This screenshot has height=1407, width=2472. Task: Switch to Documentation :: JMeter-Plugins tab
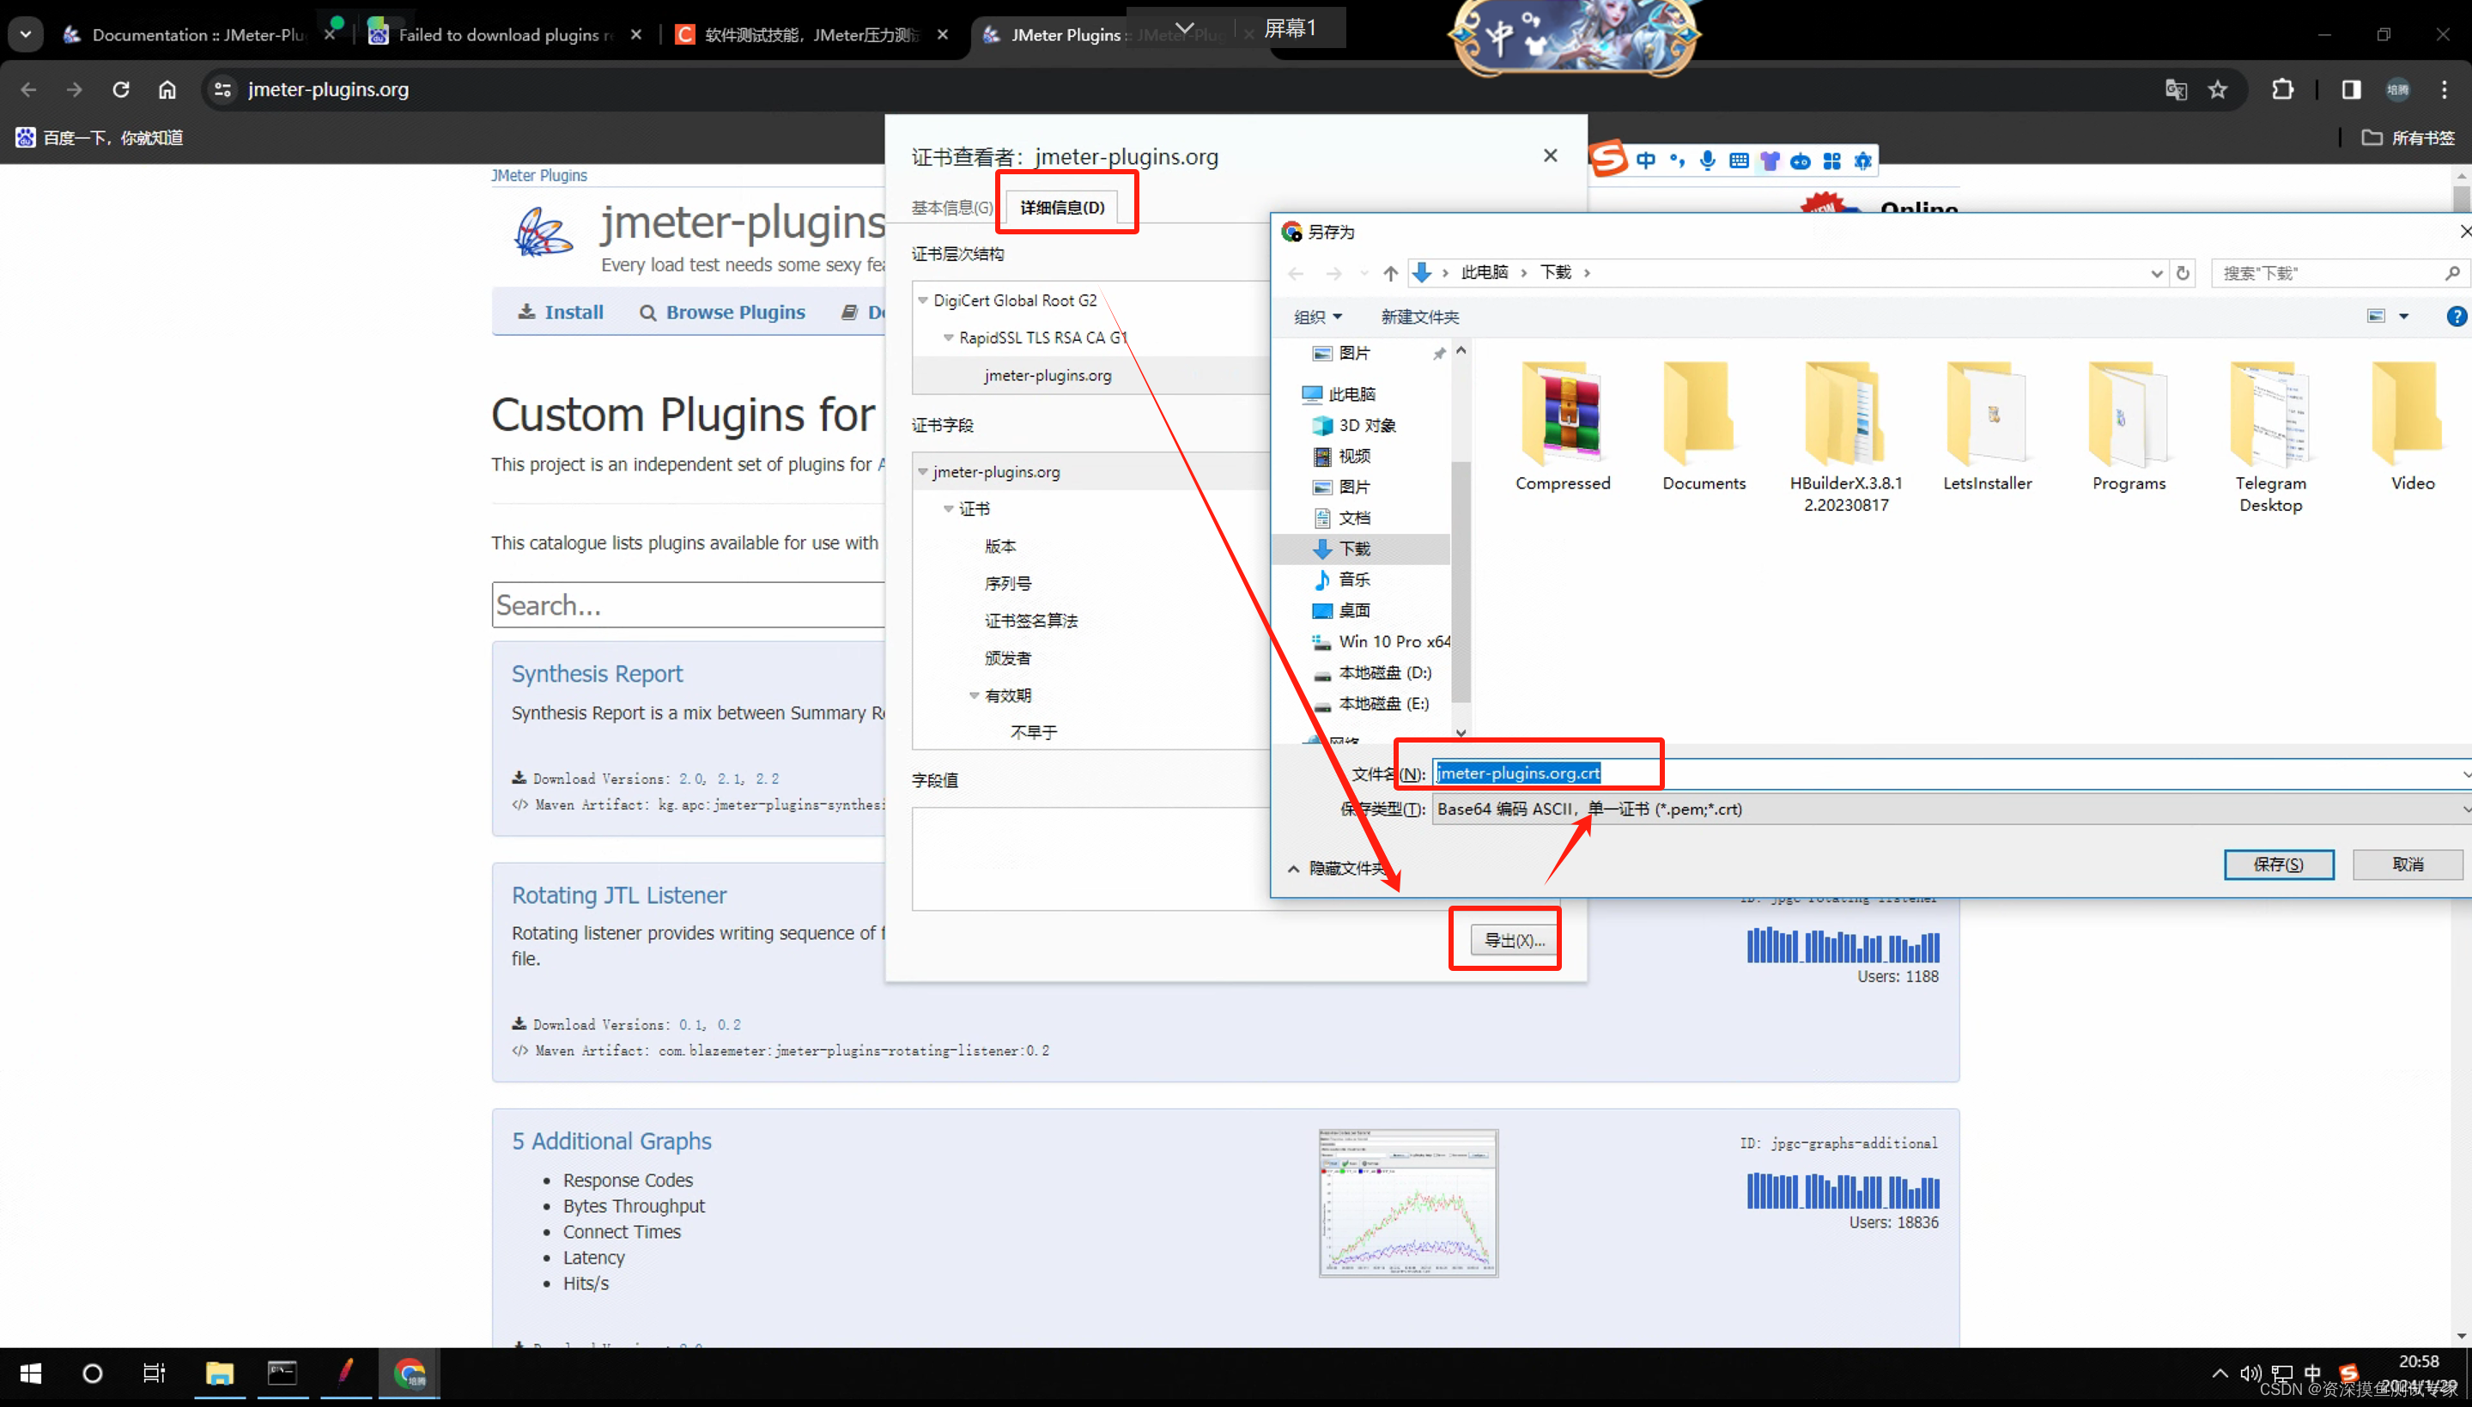point(197,35)
